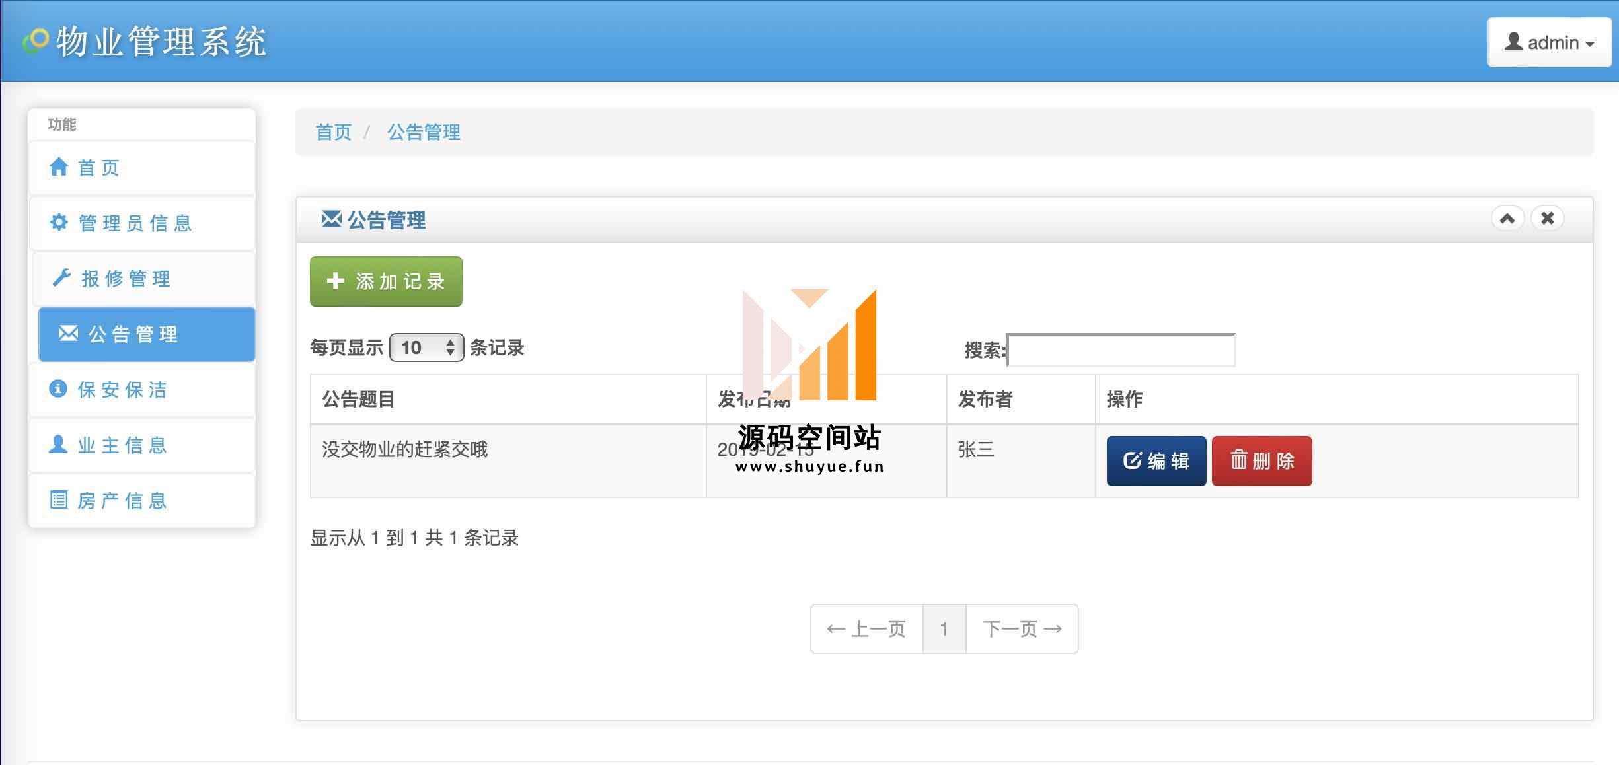Close the 公告管理 panel
The height and width of the screenshot is (765, 1619).
point(1548,219)
